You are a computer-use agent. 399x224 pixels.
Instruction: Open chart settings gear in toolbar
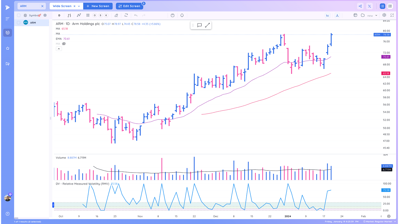384,15
